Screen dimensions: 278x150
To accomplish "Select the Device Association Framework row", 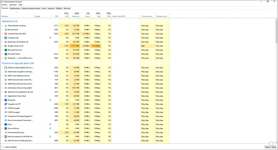I will (85, 121).
